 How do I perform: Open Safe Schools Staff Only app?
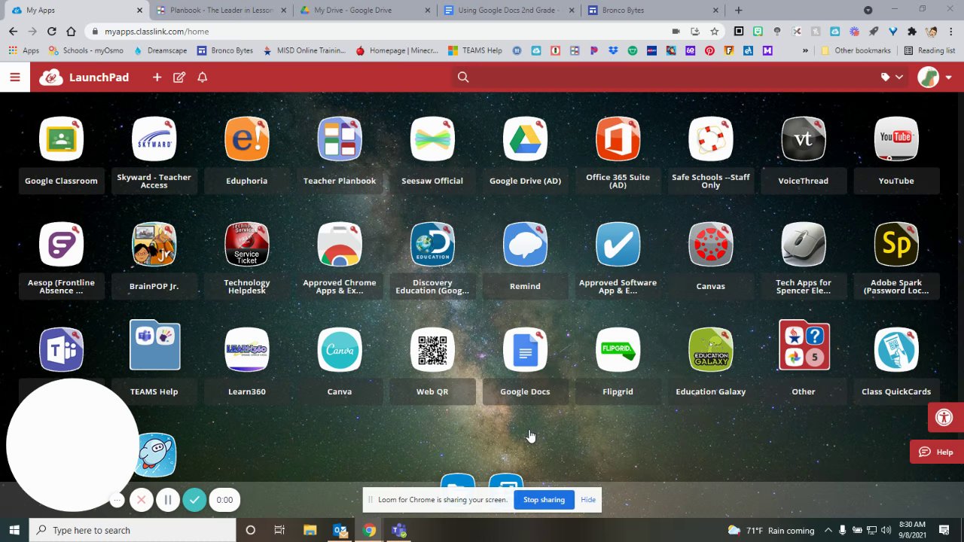(x=711, y=139)
